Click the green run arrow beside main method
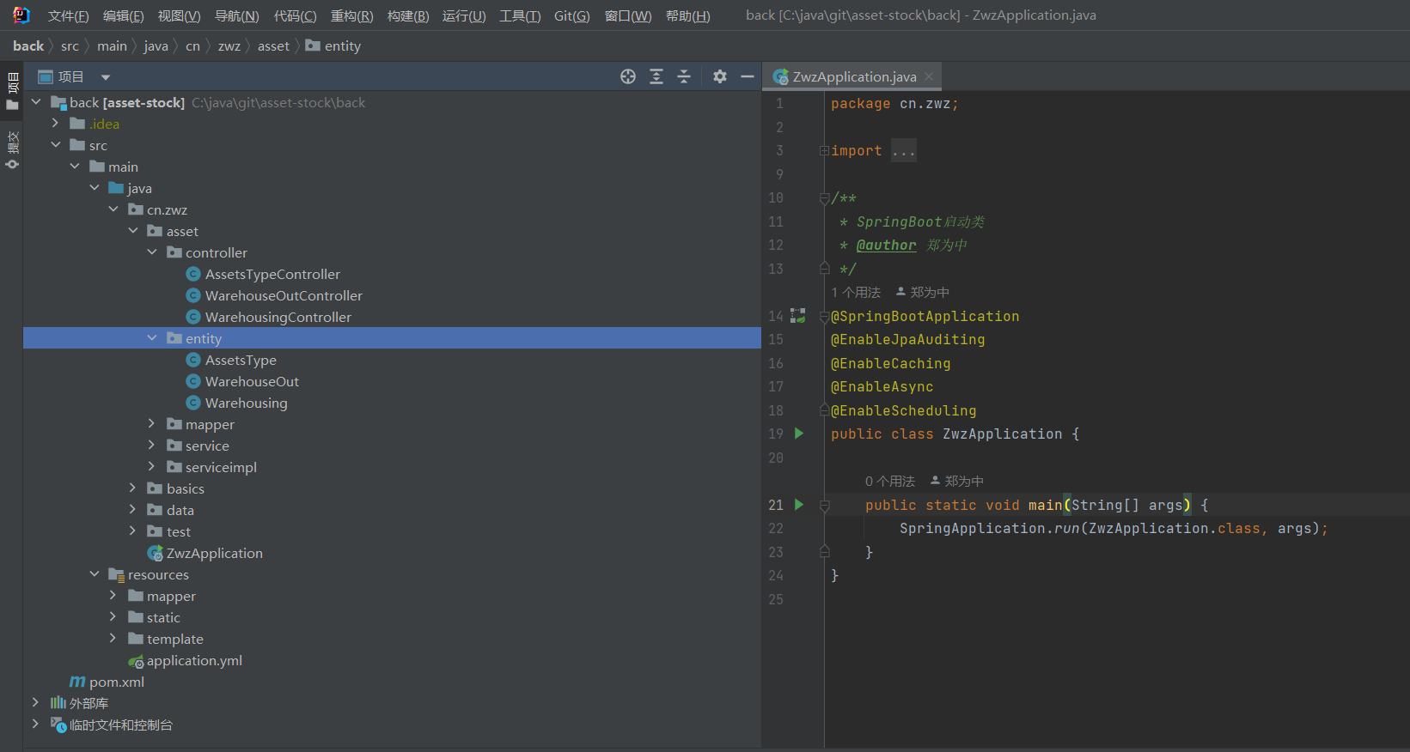The width and height of the screenshot is (1410, 752). [799, 505]
